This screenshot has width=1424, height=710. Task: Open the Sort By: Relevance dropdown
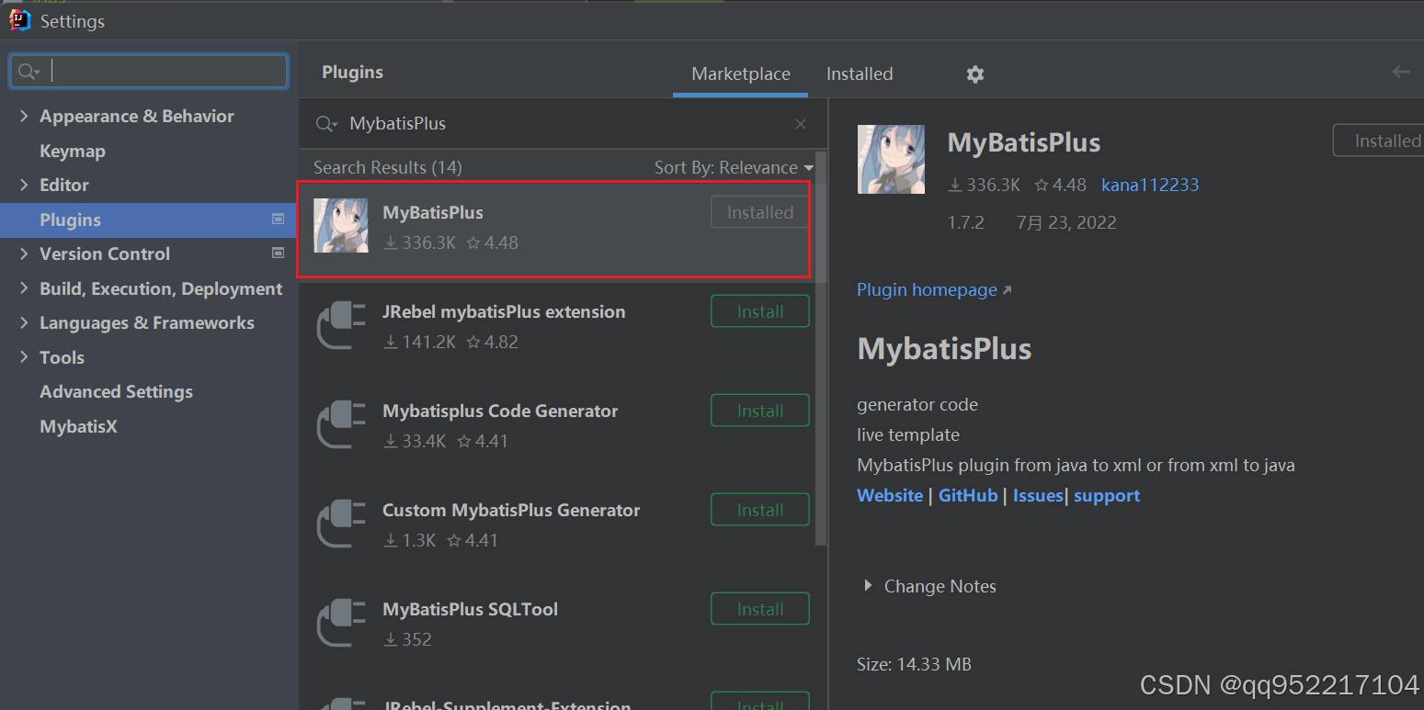click(734, 167)
